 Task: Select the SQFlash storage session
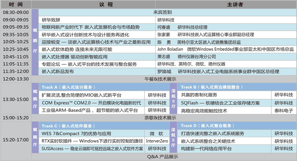tap(224, 103)
